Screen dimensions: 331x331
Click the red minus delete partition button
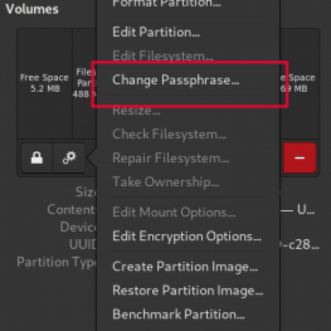click(x=300, y=158)
